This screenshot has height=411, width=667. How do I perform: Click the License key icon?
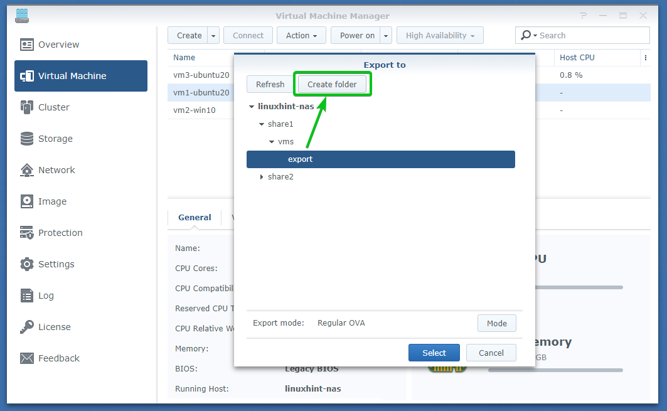coord(27,327)
